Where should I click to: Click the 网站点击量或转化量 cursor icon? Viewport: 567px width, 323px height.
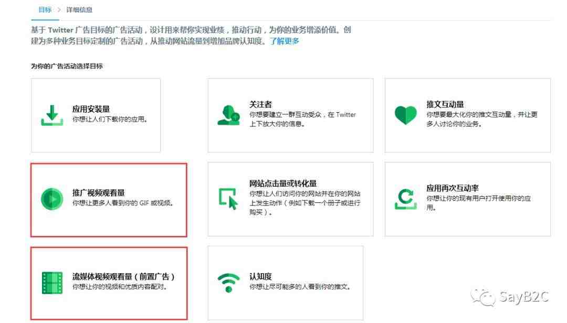click(x=228, y=199)
